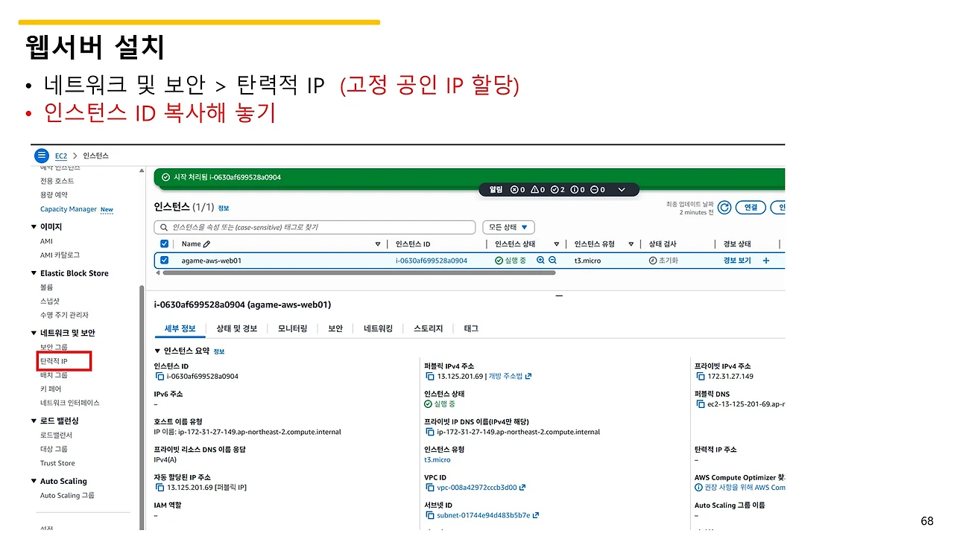Click the 연결 button
This screenshot has height=536, width=954.
[751, 207]
